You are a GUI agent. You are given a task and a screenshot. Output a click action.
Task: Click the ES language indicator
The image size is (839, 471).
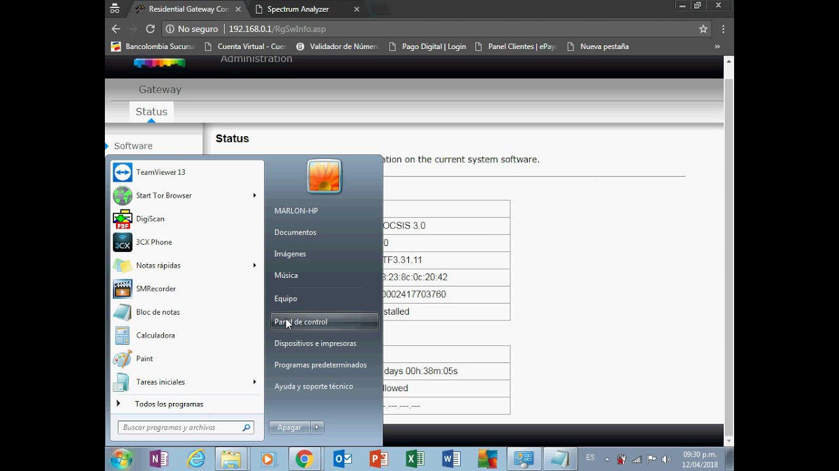click(591, 458)
